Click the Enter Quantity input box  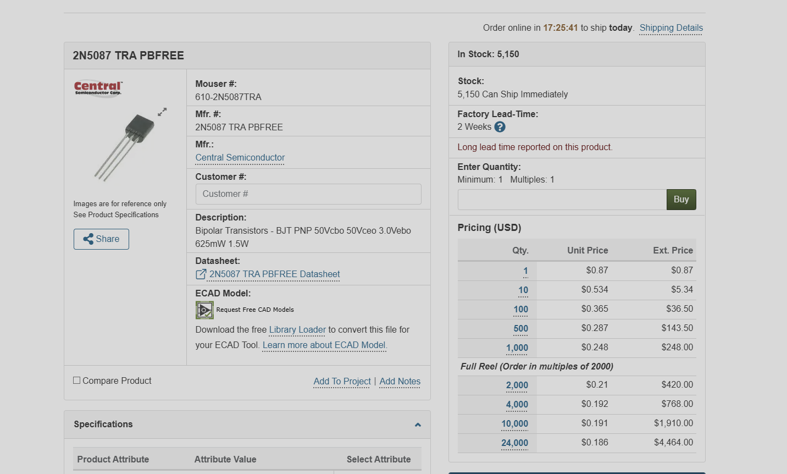click(562, 200)
